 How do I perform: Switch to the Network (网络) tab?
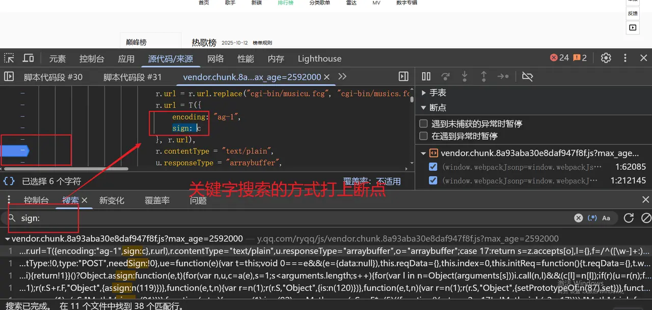215,58
